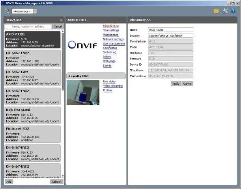The image size is (241, 189).
Task: Collapse the Device list panel with chevrons
Action: (61, 20)
